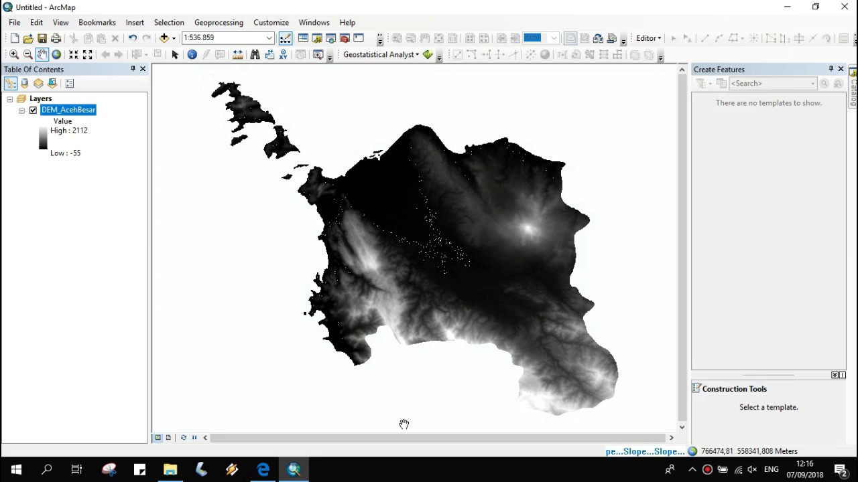858x482 pixels.
Task: Open the Bookmarks menu
Action: 97,23
